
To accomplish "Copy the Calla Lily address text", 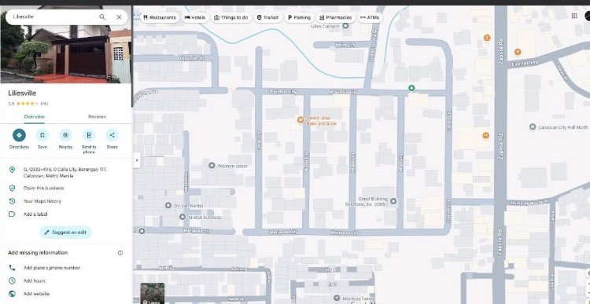I will 65,173.
